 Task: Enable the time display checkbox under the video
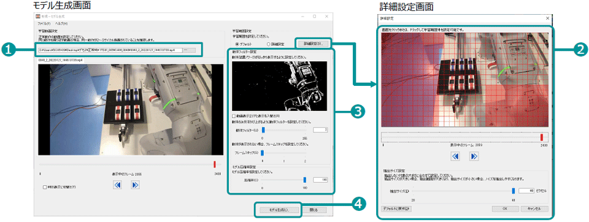(x=45, y=186)
